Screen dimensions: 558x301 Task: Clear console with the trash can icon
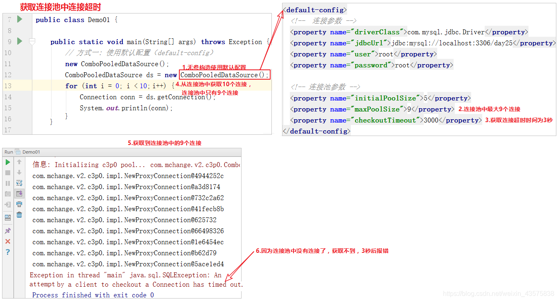pos(19,215)
